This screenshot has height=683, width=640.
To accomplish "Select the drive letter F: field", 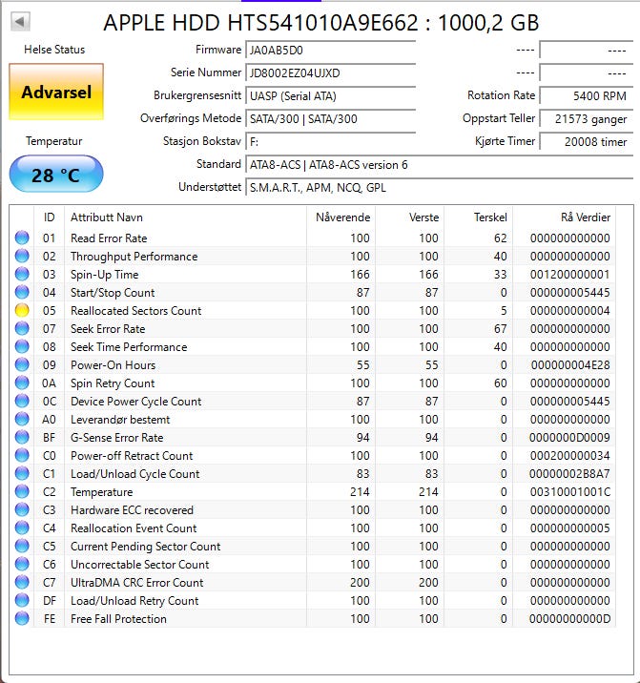I will 331,141.
